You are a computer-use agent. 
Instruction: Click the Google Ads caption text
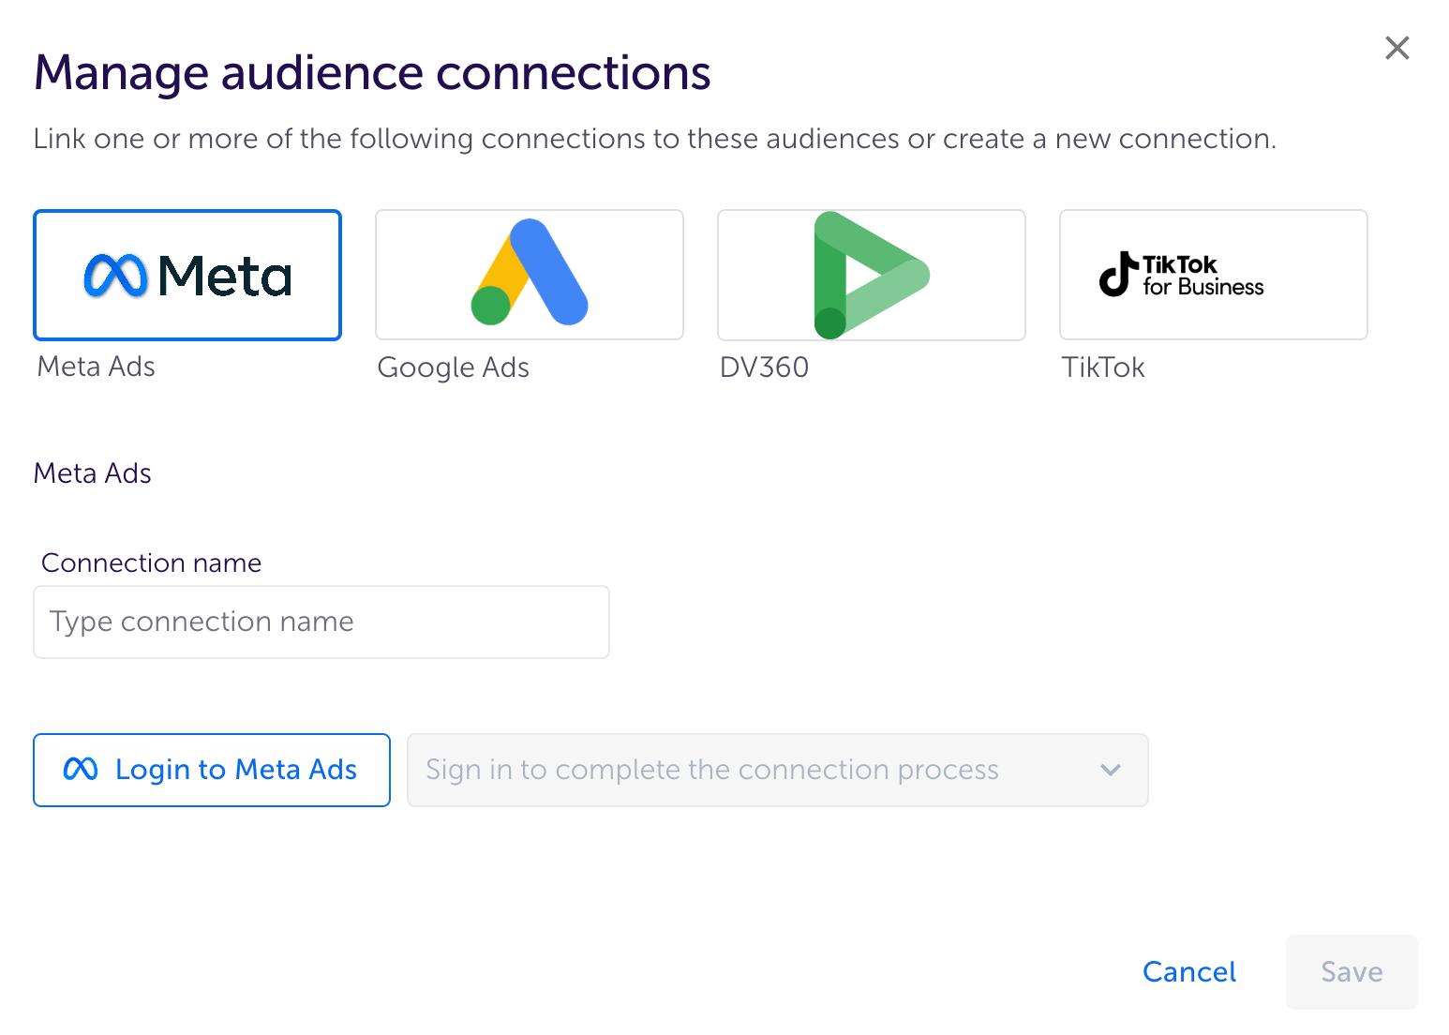click(x=454, y=367)
